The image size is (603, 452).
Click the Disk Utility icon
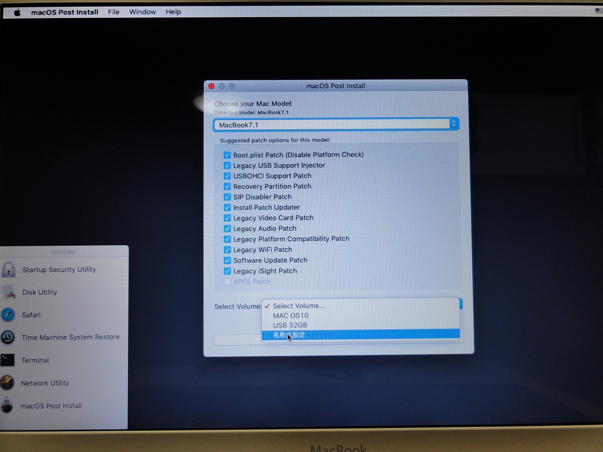[x=9, y=292]
